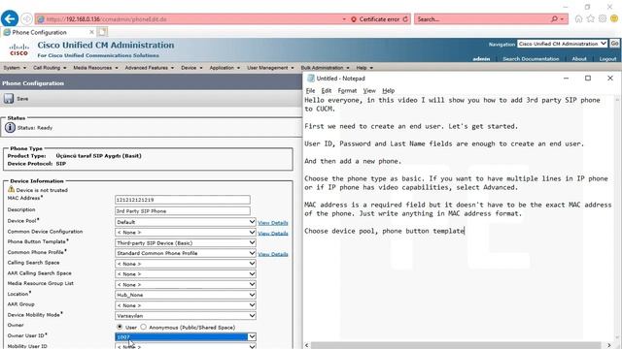Screen dimensions: 622x349
Task: Open the CUCM Help menu
Action: tap(364, 68)
